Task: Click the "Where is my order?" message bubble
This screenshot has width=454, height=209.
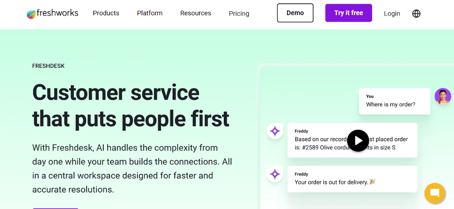Action: coord(394,101)
